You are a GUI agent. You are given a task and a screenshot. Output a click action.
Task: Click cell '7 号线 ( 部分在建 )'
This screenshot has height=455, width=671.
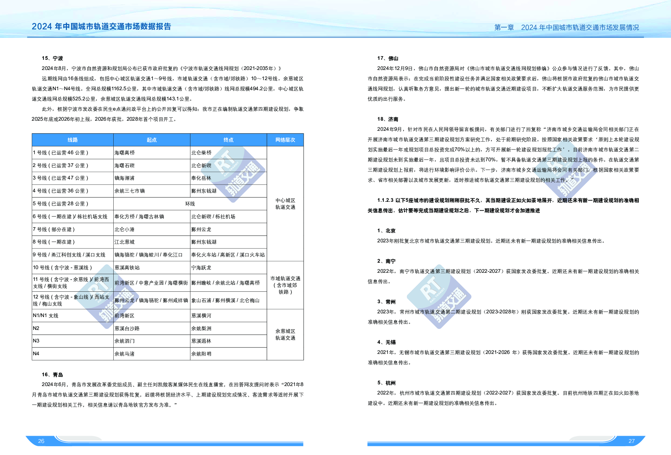[73, 229]
